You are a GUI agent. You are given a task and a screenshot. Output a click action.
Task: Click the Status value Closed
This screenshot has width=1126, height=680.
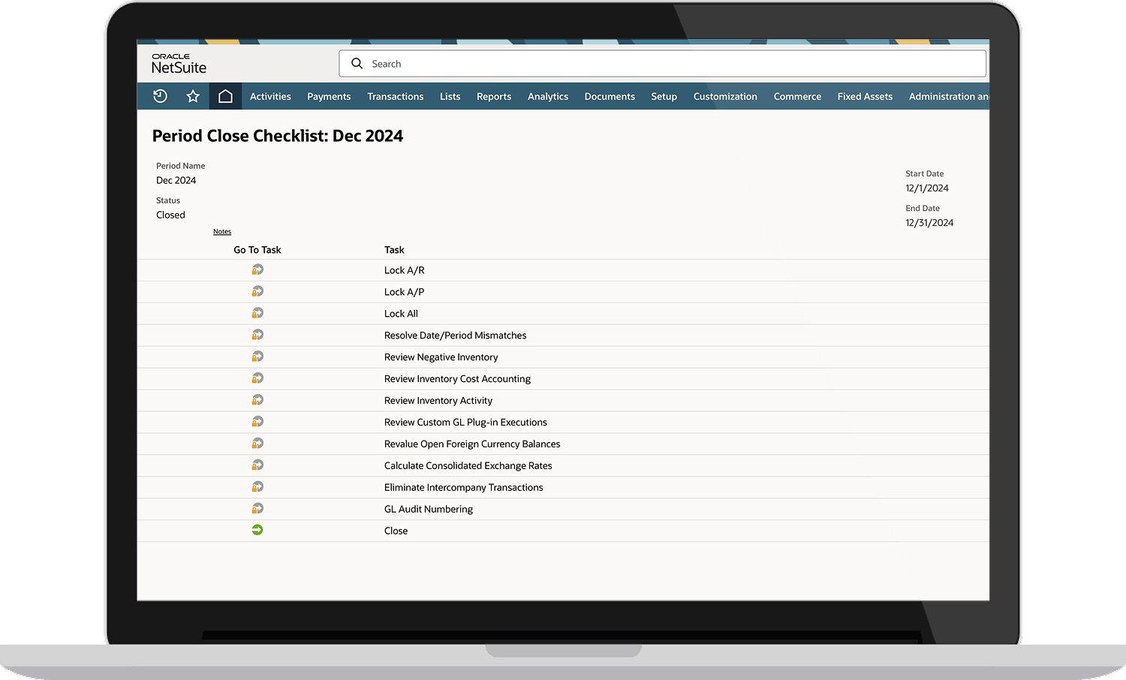170,215
